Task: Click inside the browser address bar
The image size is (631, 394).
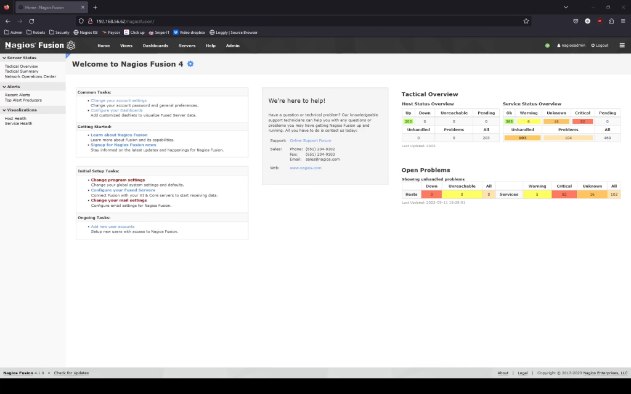Action: point(246,20)
